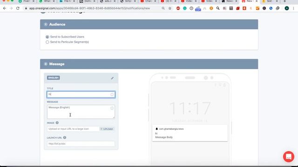Click the clock extension icon

(191, 8)
